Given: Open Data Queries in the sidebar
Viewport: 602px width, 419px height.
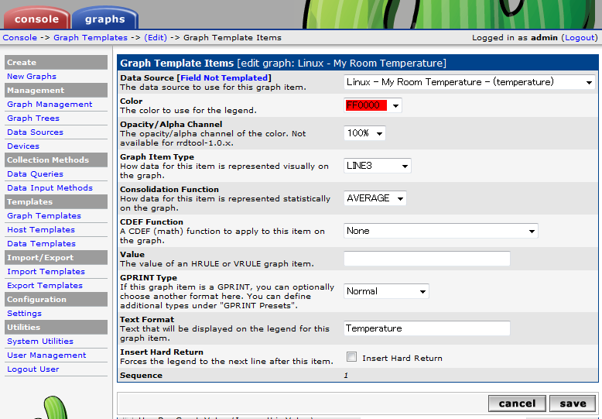Looking at the screenshot, I should click(35, 174).
